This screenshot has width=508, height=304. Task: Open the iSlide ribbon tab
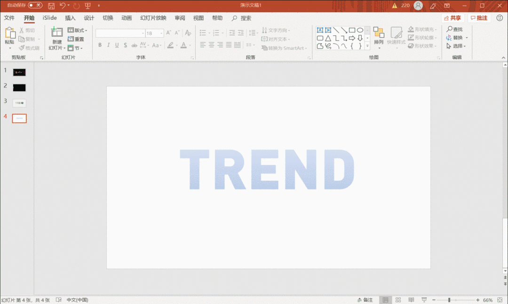[x=49, y=18]
